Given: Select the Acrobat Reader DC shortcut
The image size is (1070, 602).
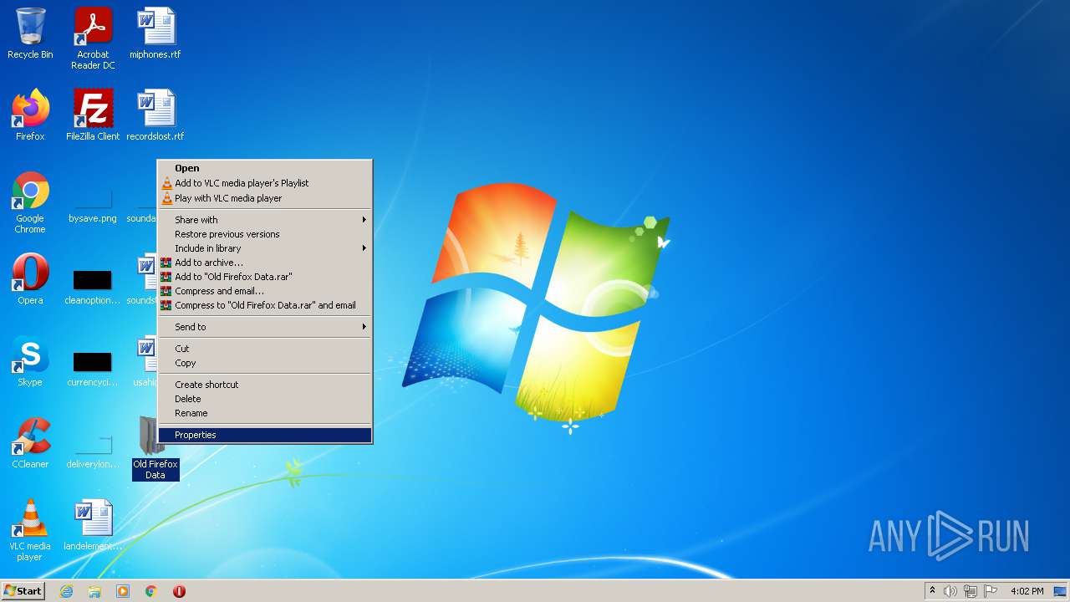Looking at the screenshot, I should point(93,38).
